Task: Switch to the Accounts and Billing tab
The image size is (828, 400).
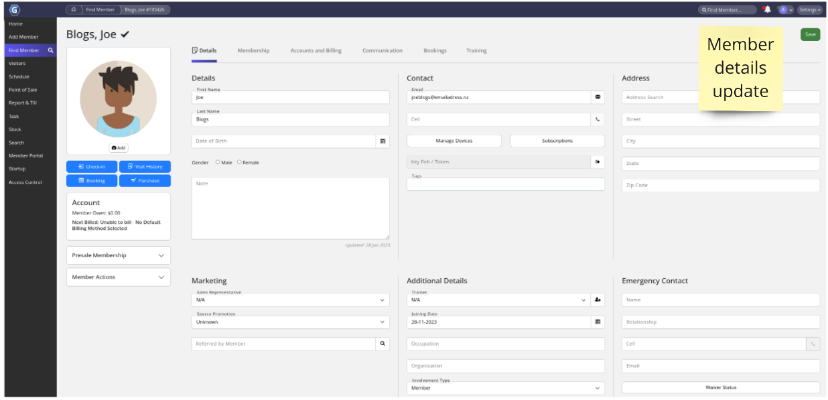Action: [x=316, y=51]
